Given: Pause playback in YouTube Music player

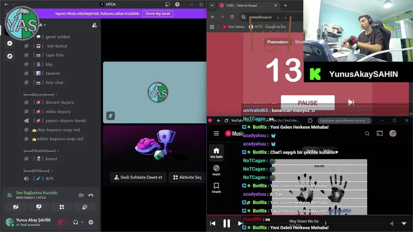Looking at the screenshot, I should (227, 223).
